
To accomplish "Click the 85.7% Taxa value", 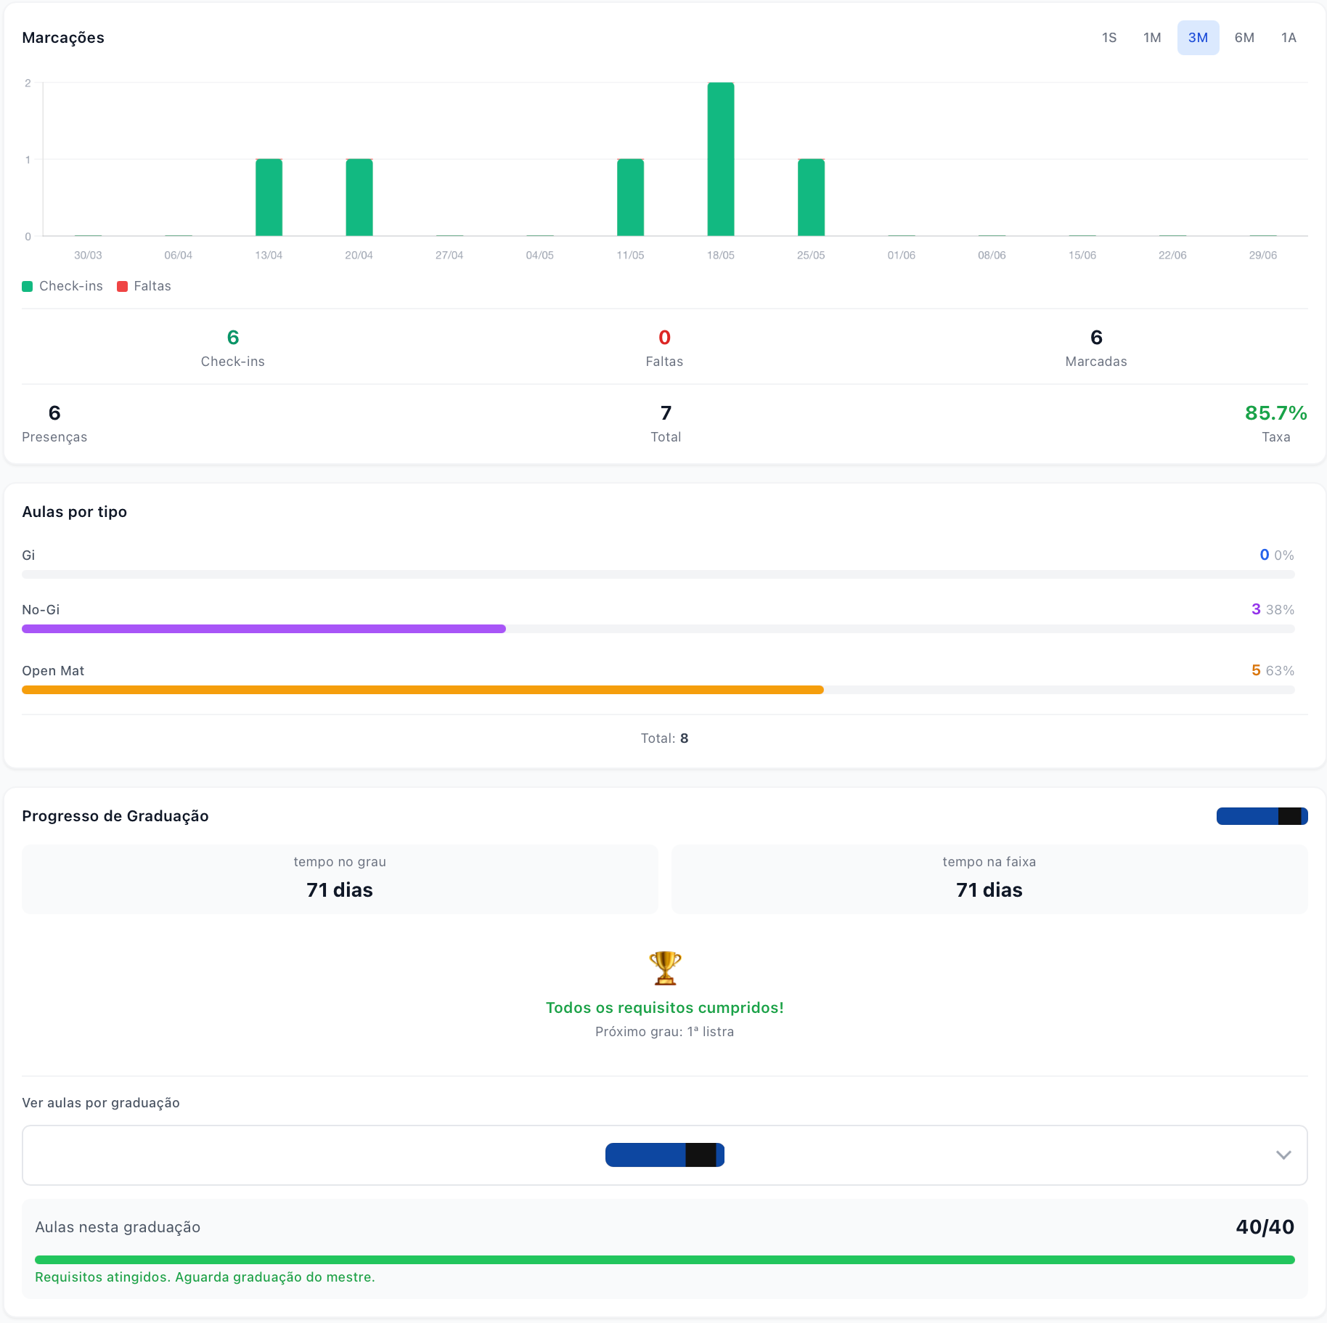I will pos(1275,413).
